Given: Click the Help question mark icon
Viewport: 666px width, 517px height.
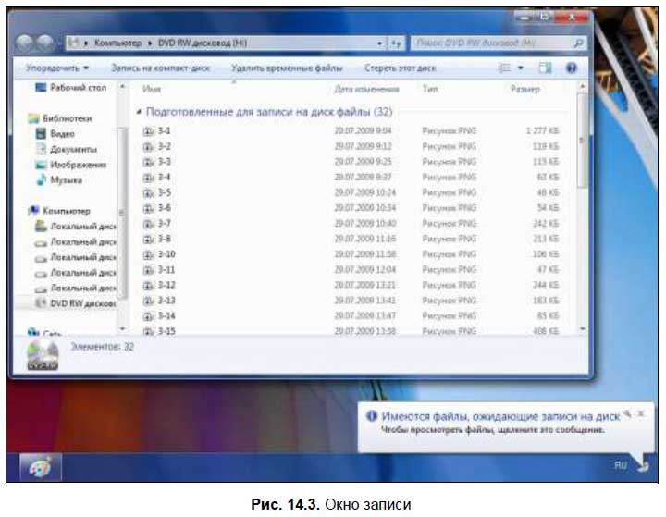Looking at the screenshot, I should [571, 68].
